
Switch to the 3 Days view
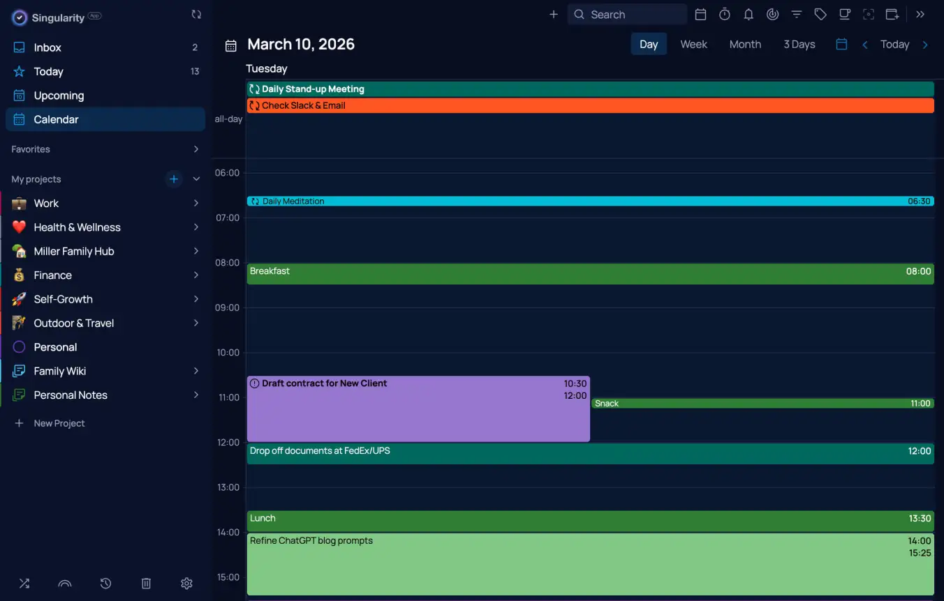pos(799,45)
